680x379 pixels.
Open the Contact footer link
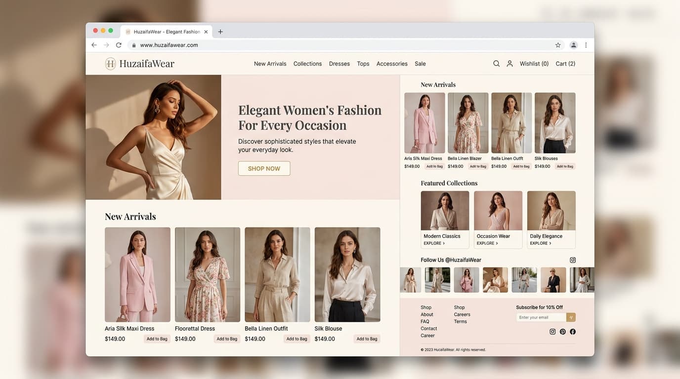click(429, 329)
